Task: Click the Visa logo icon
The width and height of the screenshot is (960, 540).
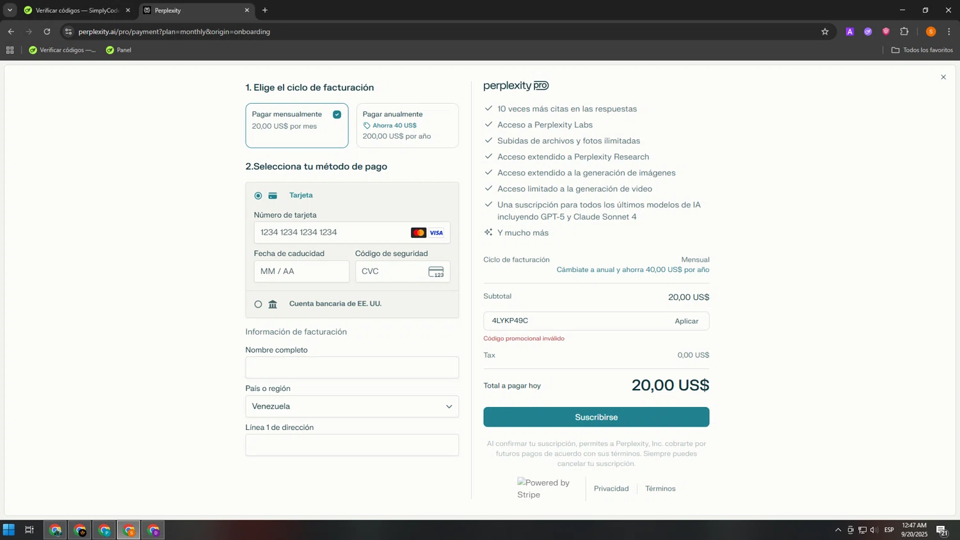Action: pyautogui.click(x=436, y=233)
